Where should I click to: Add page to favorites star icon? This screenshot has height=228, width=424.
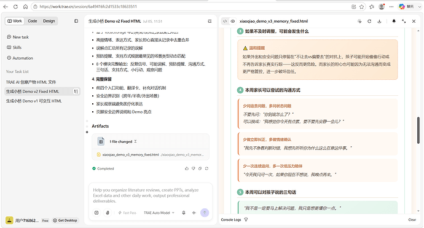click(x=361, y=7)
